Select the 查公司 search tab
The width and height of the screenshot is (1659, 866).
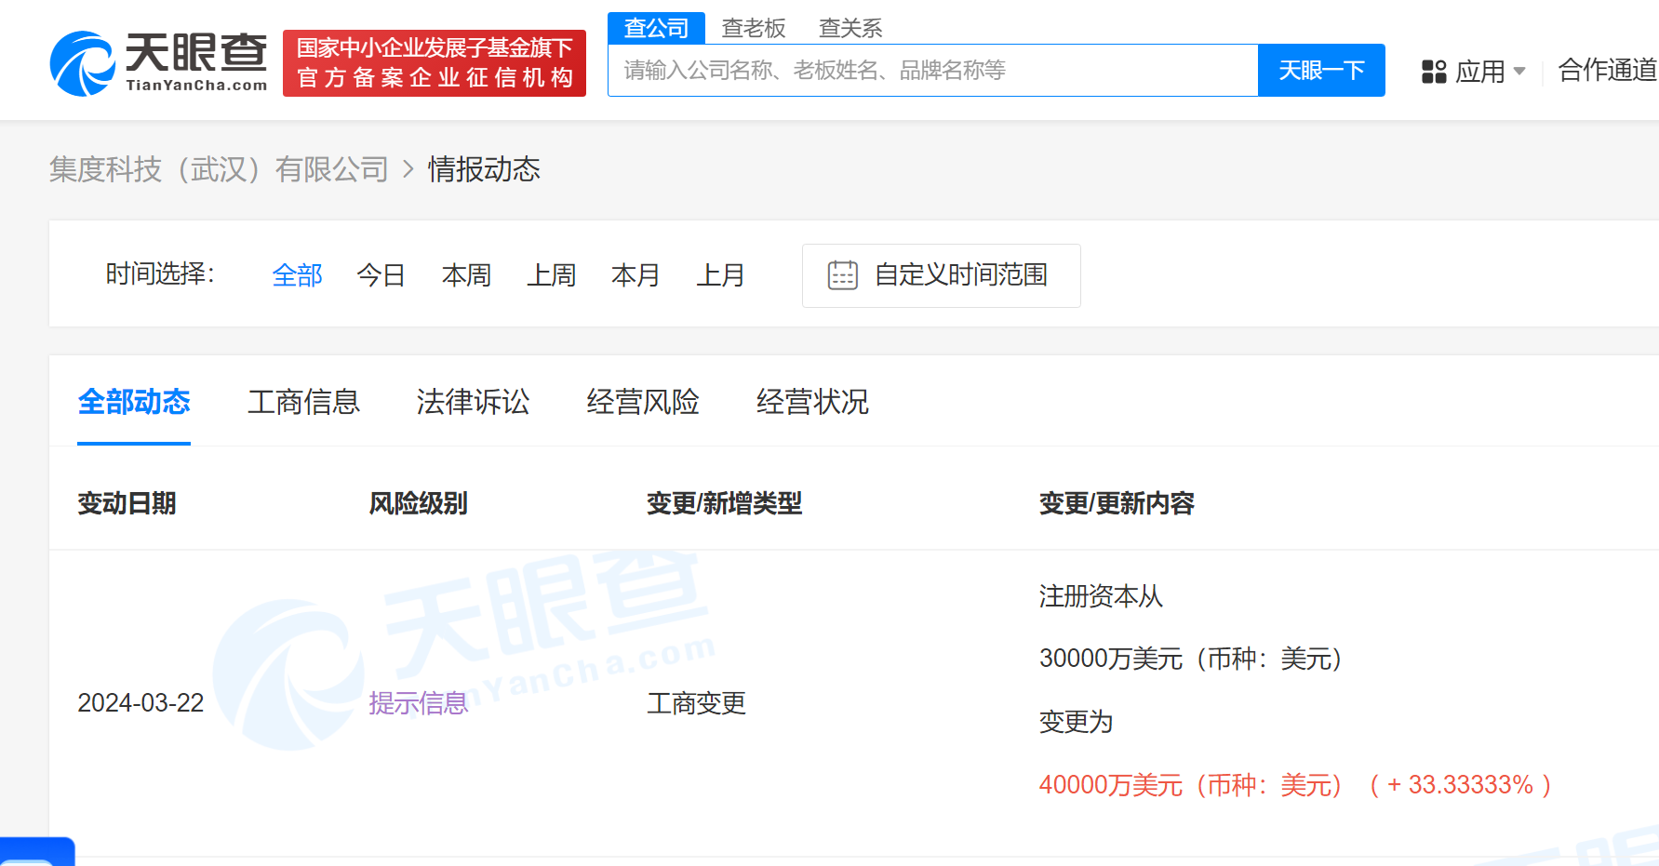656,28
